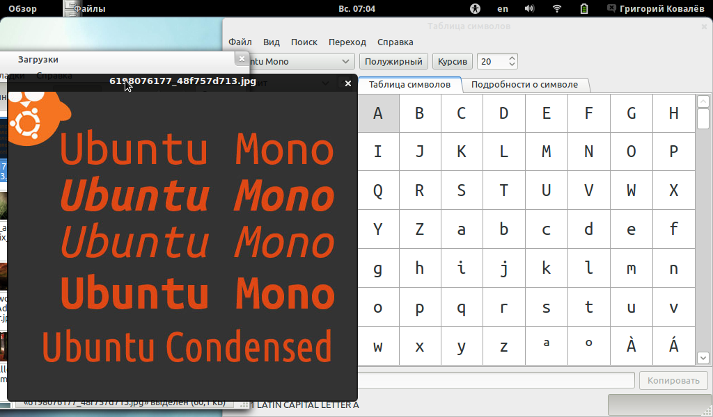Expand the Ubuntu Mono font dropdown
This screenshot has height=417, width=713.
point(302,61)
